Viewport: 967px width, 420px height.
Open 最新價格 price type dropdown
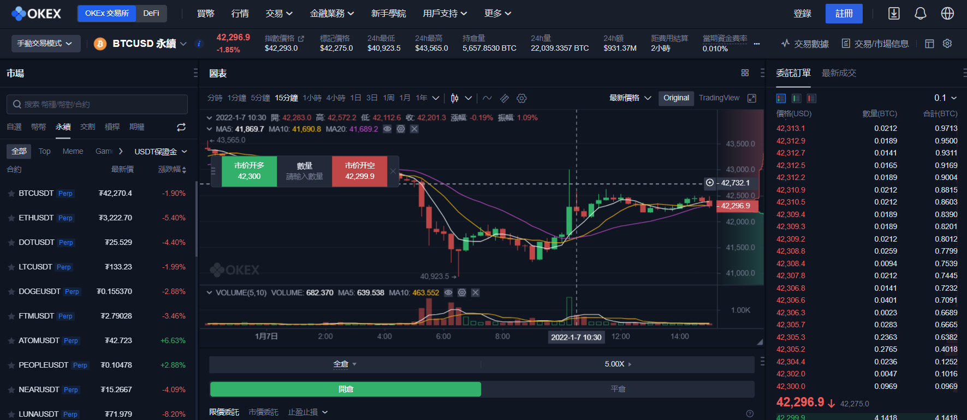click(630, 98)
